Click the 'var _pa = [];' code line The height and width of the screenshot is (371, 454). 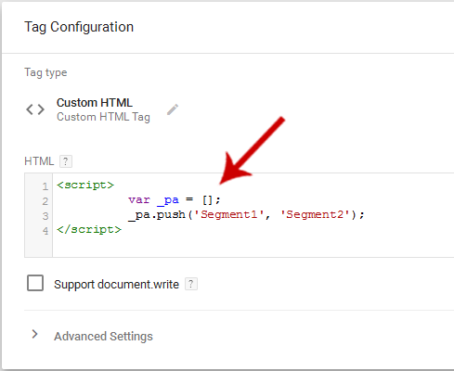(x=175, y=199)
